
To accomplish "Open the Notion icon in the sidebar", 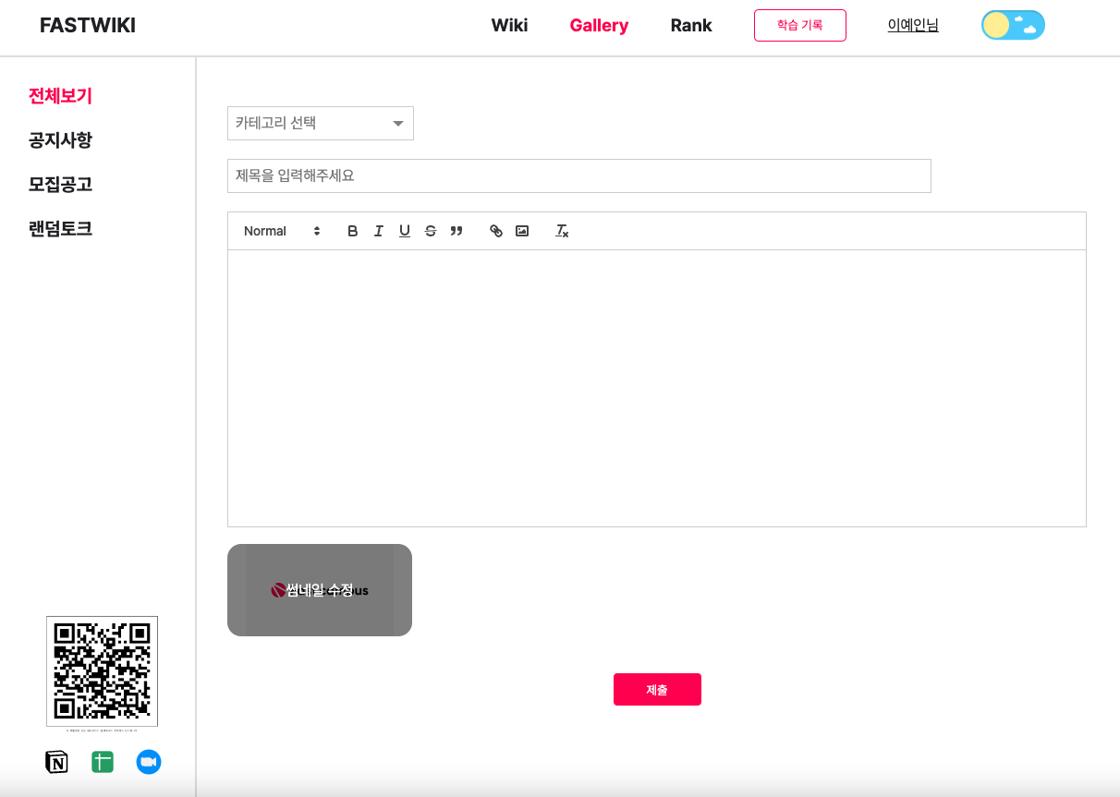I will [56, 761].
